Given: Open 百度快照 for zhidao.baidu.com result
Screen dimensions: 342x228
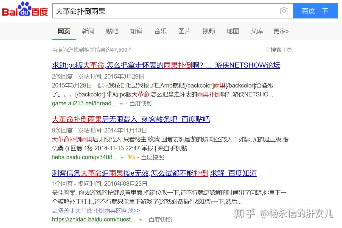Looking at the screenshot, I should [x=160, y=219].
